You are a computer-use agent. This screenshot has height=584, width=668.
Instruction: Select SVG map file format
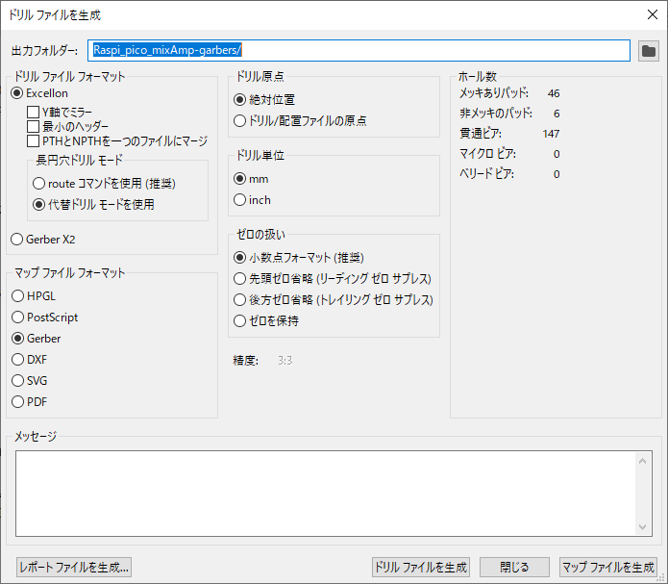pyautogui.click(x=30, y=381)
